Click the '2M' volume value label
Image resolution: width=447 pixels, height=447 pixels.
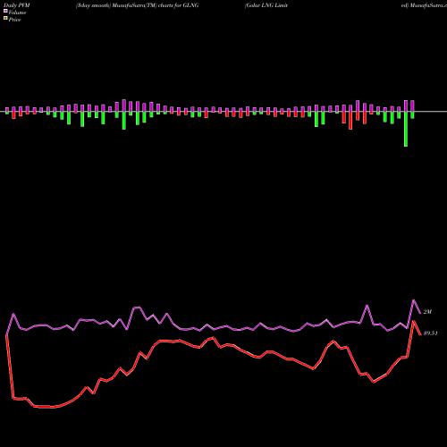coord(427,312)
